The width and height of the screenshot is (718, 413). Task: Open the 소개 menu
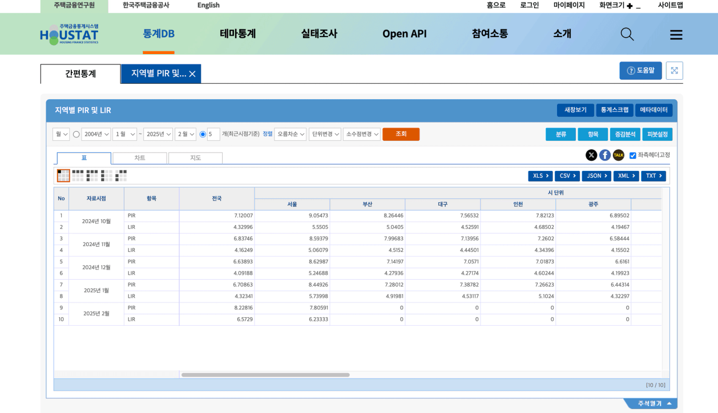562,34
